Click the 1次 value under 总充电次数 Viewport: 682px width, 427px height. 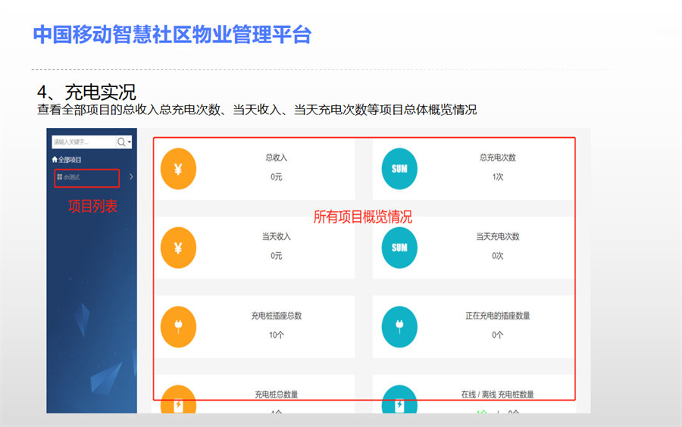click(498, 177)
